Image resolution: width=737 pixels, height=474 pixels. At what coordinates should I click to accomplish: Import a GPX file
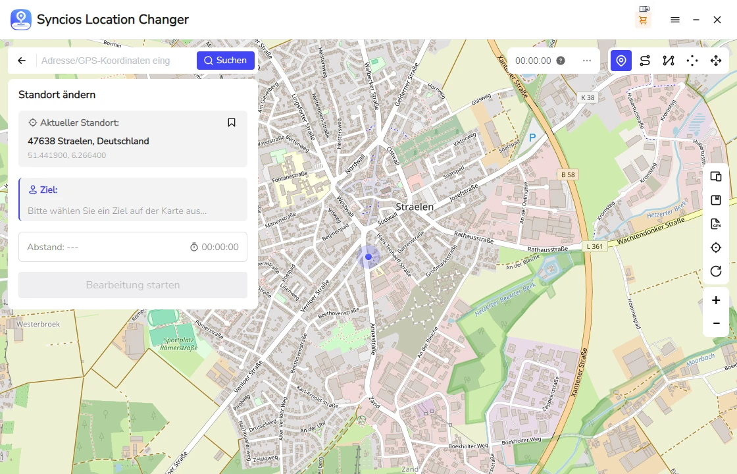click(x=716, y=224)
